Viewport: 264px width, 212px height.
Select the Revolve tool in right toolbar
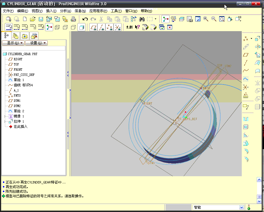(258, 46)
